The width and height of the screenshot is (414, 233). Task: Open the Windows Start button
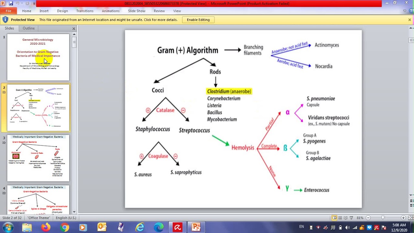click(8, 227)
